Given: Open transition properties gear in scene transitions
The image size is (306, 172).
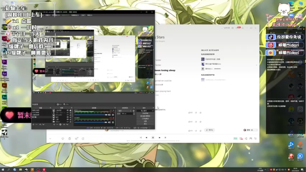Looking at the screenshot, I should pos(133,111).
